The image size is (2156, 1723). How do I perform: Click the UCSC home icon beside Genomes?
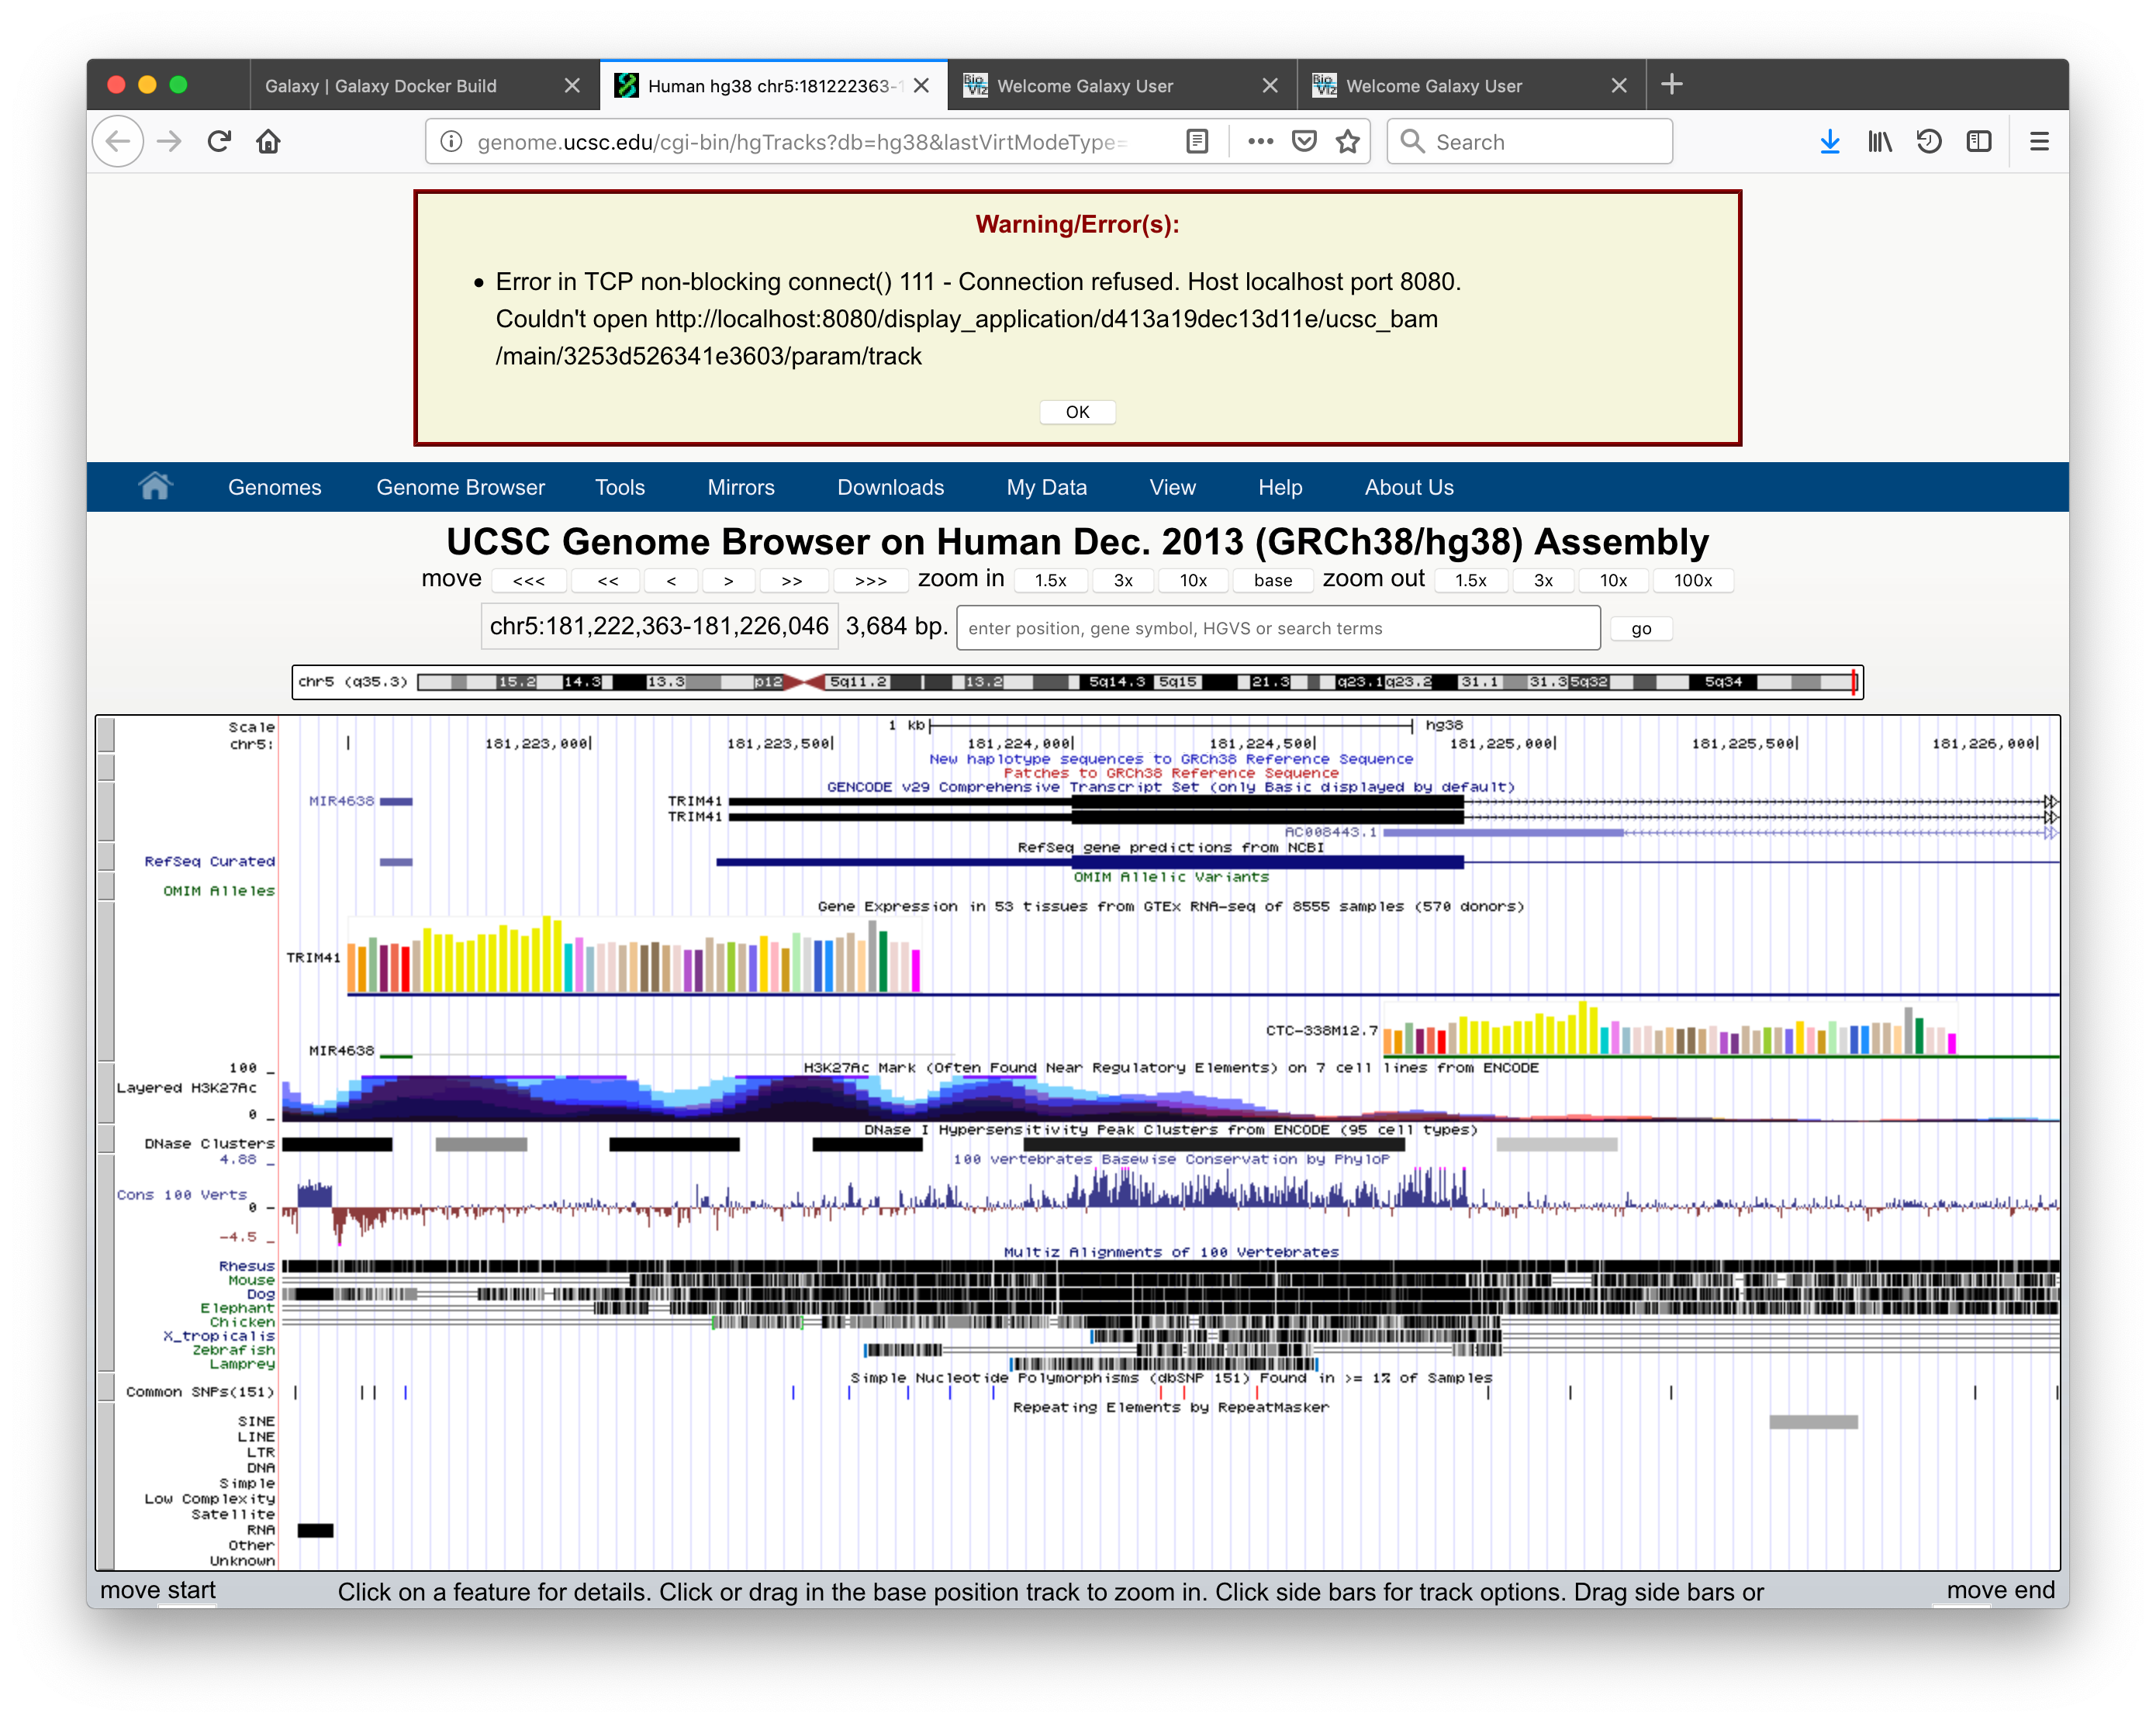[156, 487]
